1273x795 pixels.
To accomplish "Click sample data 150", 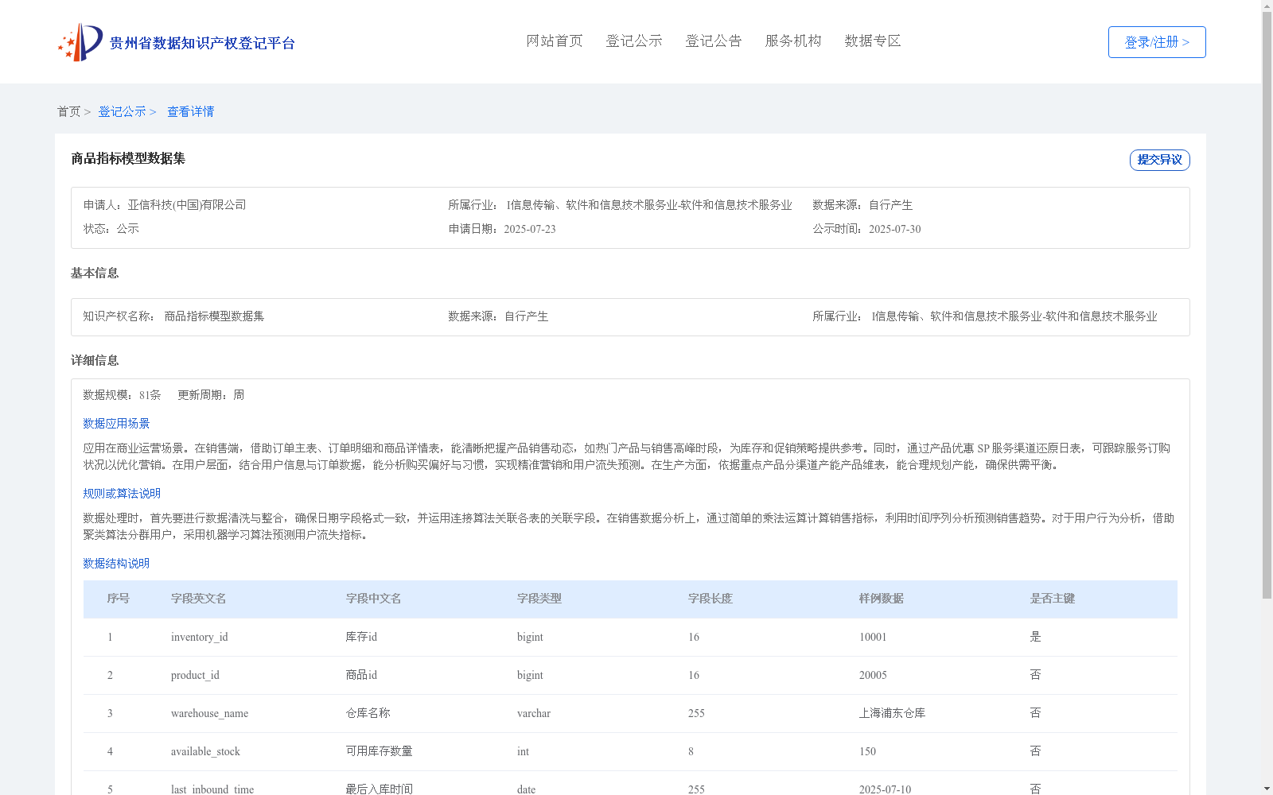I will 867,751.
